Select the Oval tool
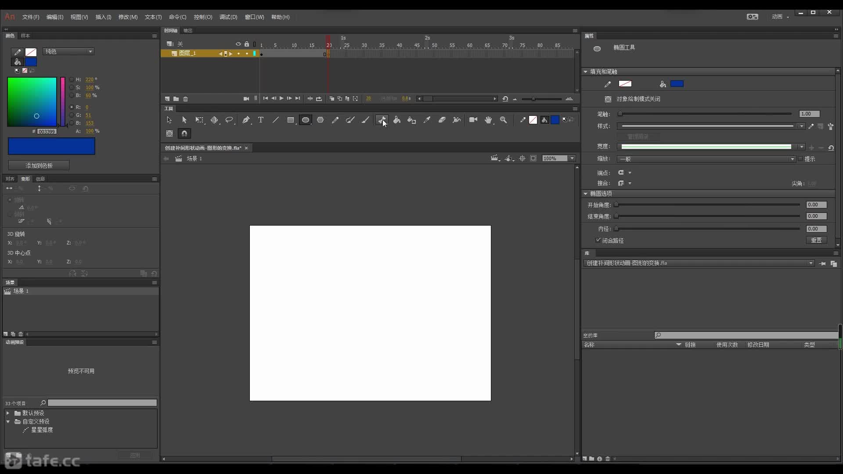The image size is (843, 474). 306,120
